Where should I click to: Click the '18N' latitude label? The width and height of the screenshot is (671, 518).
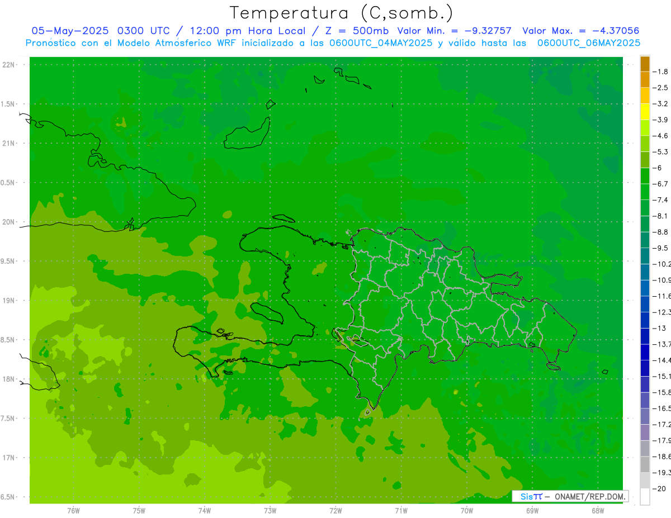[8, 379]
